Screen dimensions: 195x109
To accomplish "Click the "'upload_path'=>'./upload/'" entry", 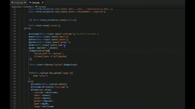I will tap(49, 54).
